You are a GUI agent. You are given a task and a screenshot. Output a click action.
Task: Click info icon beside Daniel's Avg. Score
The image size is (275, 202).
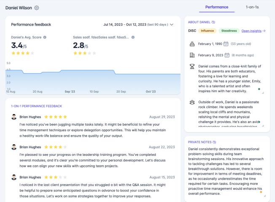(x=45, y=37)
